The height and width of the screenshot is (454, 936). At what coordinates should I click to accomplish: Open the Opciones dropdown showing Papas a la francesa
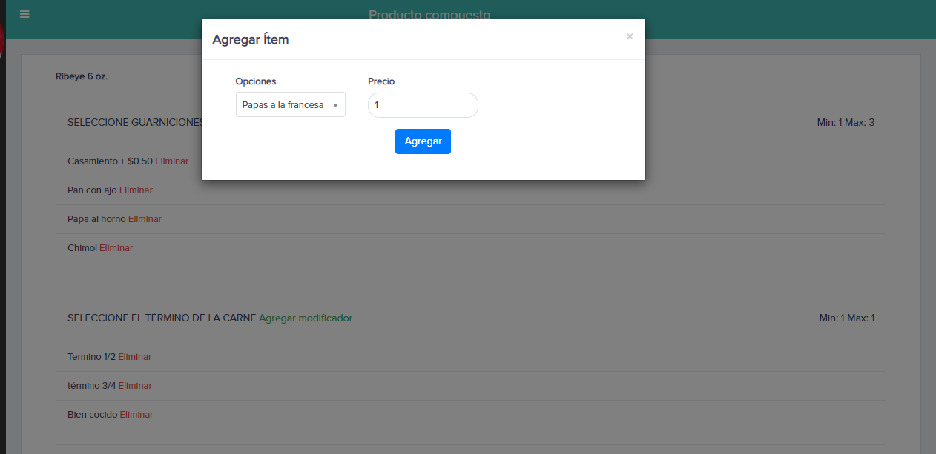point(291,105)
